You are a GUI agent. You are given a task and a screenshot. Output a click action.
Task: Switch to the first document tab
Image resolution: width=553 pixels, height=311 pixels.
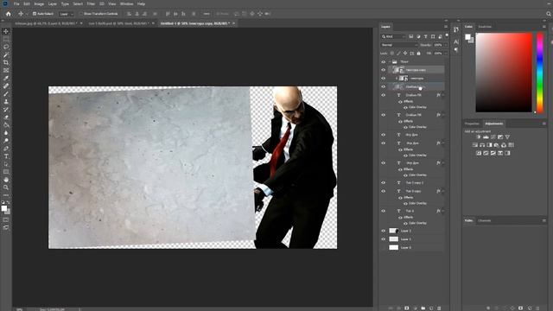point(46,23)
